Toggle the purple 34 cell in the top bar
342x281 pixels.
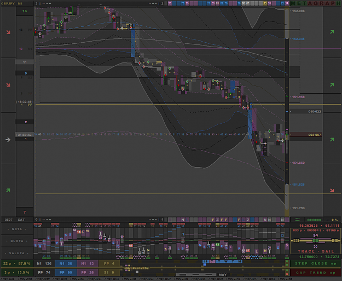tap(287, 3)
